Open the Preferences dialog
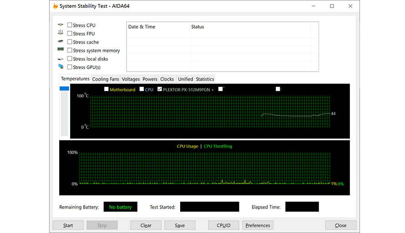 click(x=258, y=225)
